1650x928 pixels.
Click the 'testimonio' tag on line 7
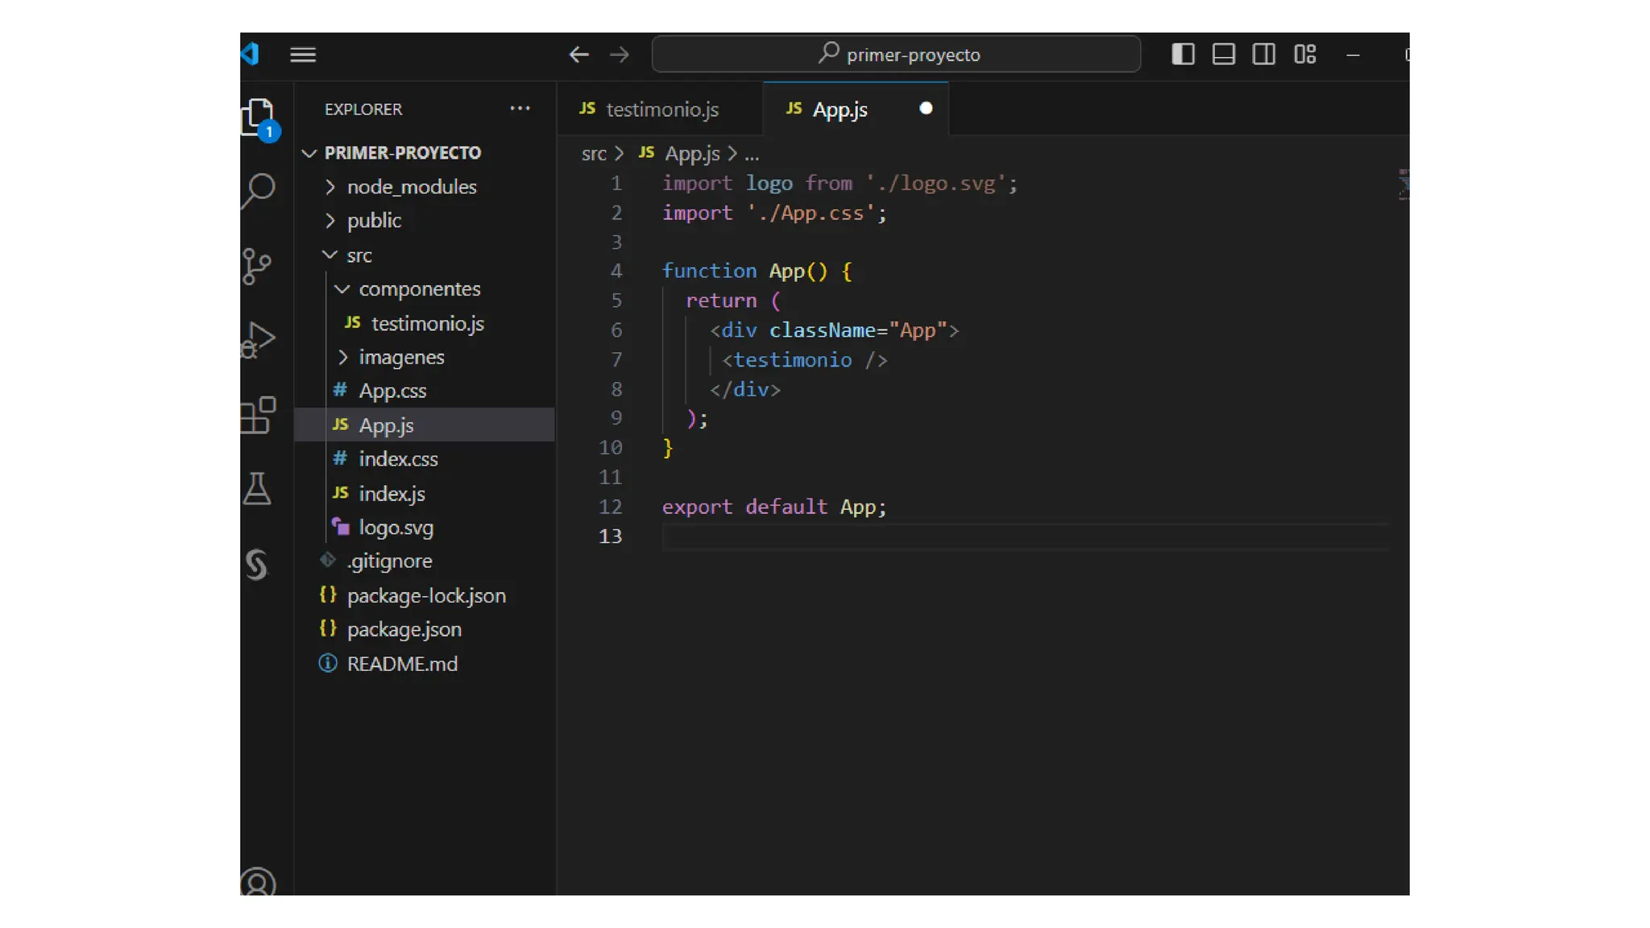pos(792,360)
